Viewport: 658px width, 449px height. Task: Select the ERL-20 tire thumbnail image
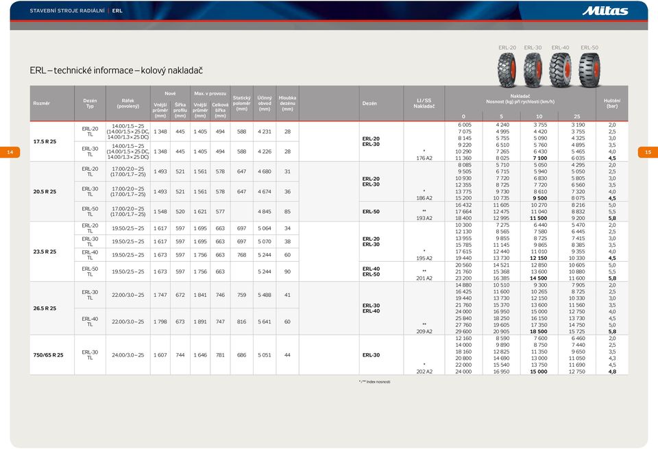pos(507,70)
